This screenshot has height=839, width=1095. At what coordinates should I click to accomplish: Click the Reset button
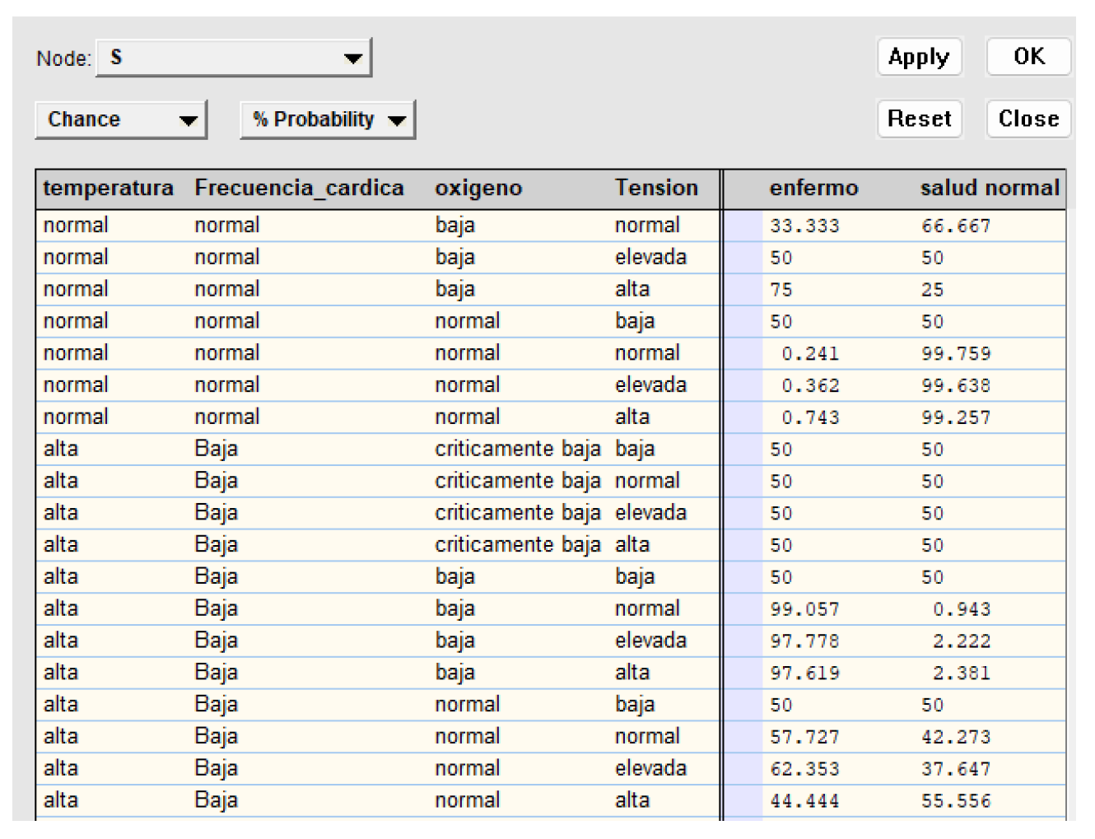pyautogui.click(x=920, y=119)
